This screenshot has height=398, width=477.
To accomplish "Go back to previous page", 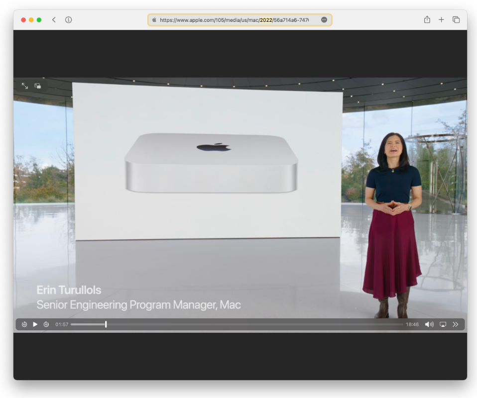I will (54, 20).
